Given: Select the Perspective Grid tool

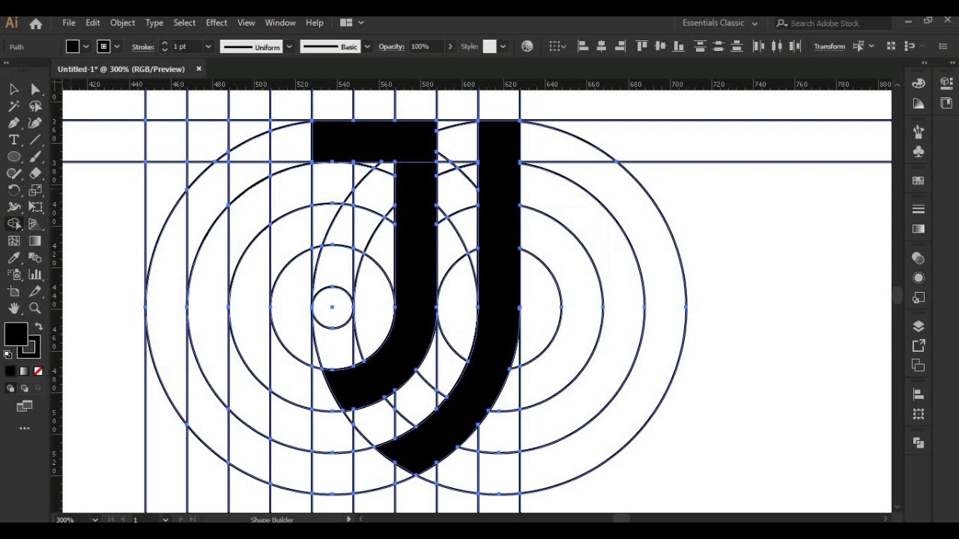Looking at the screenshot, I should point(35,224).
